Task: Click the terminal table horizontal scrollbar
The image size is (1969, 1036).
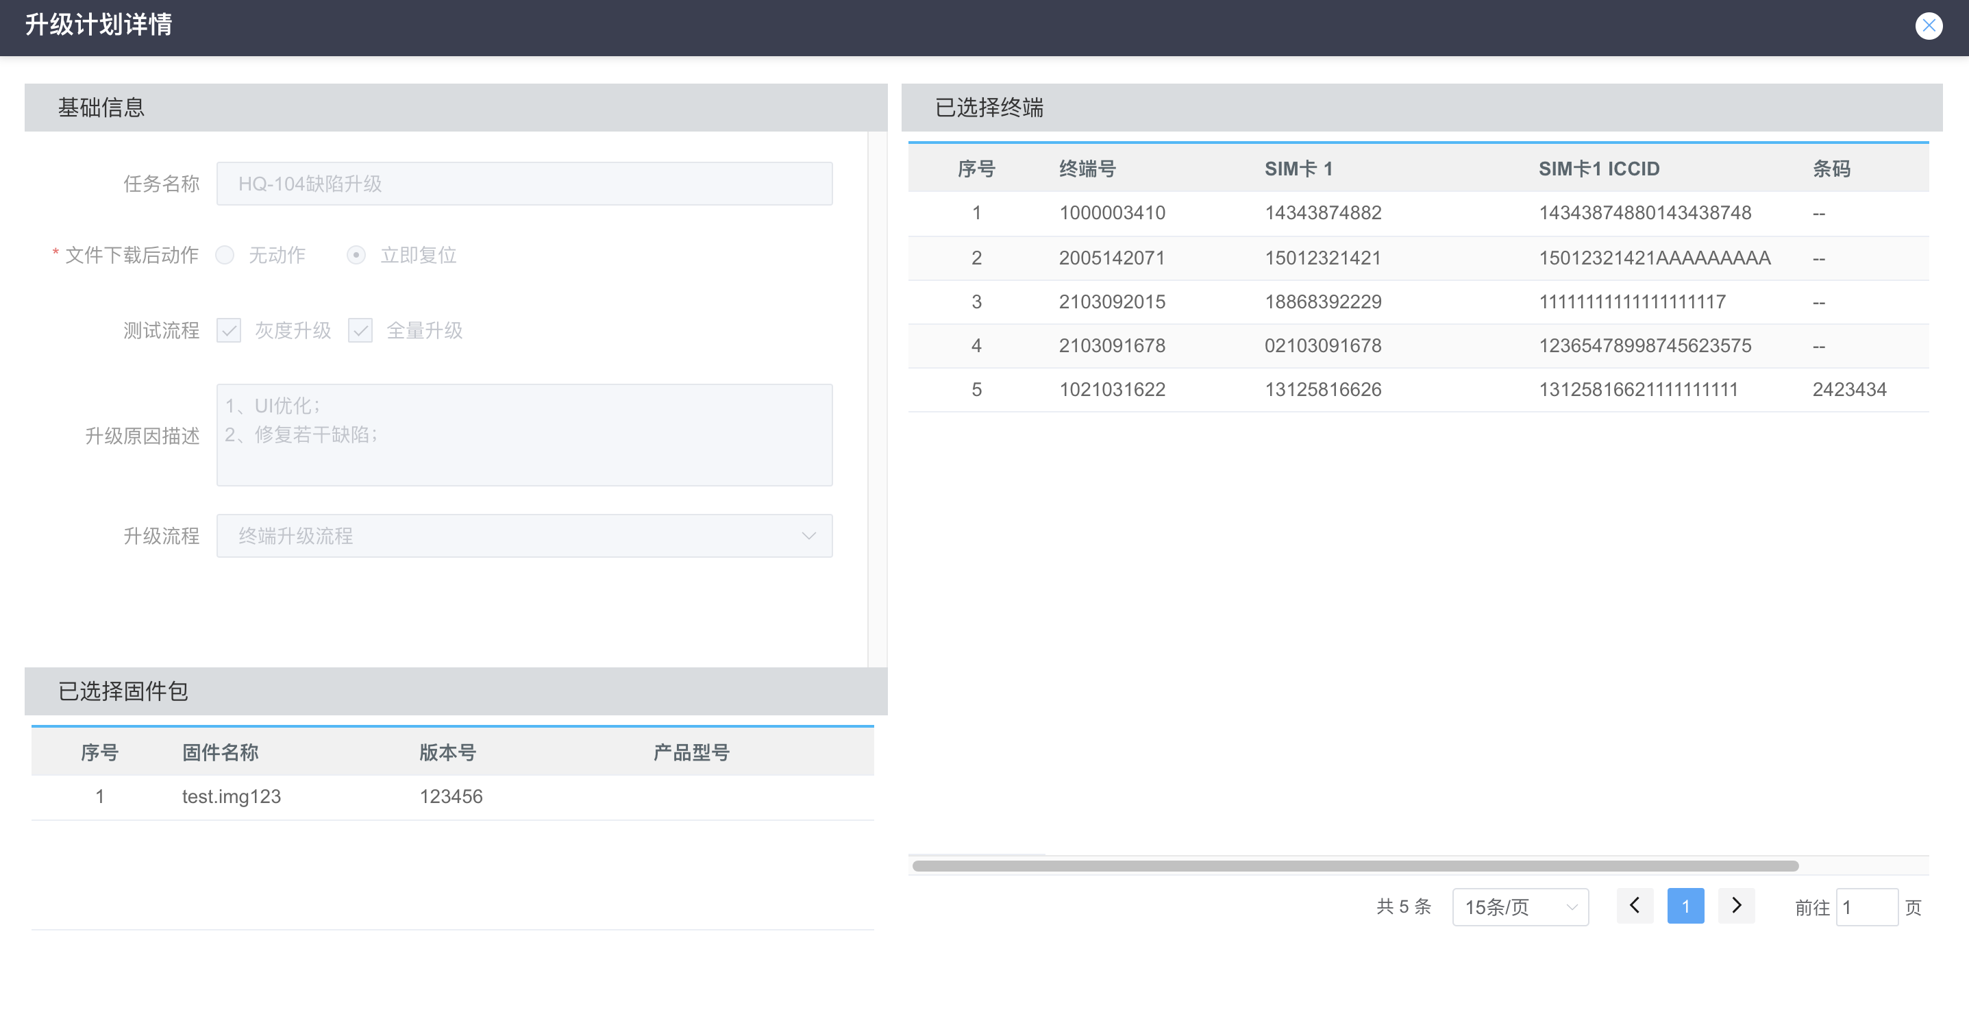Action: (1355, 865)
